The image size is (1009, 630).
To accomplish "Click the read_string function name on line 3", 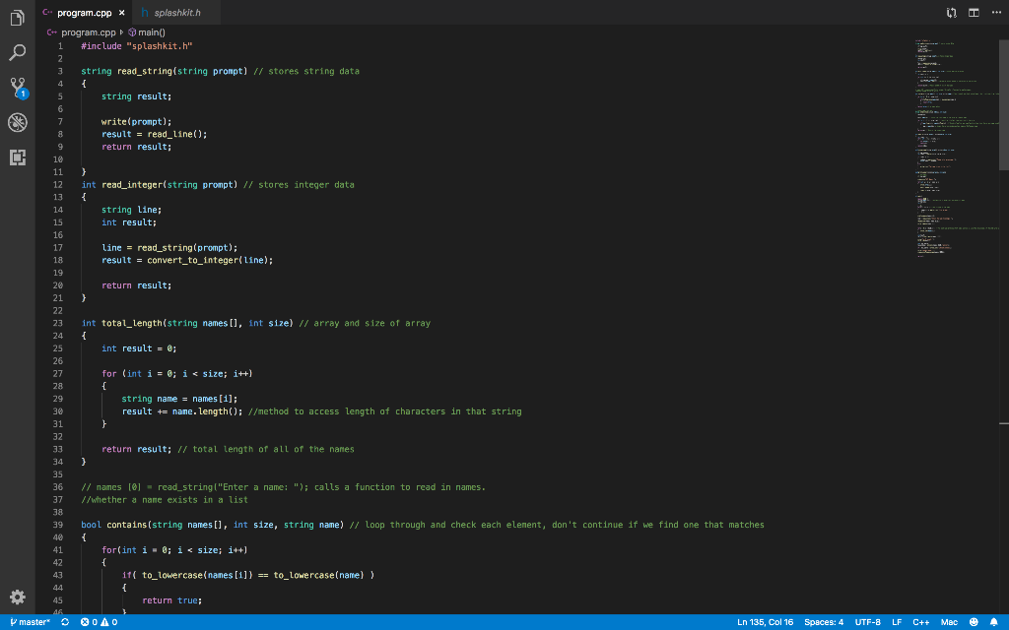I will 145,71.
